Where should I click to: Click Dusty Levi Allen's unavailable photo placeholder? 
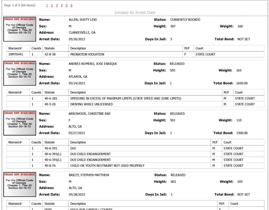click(20, 29)
